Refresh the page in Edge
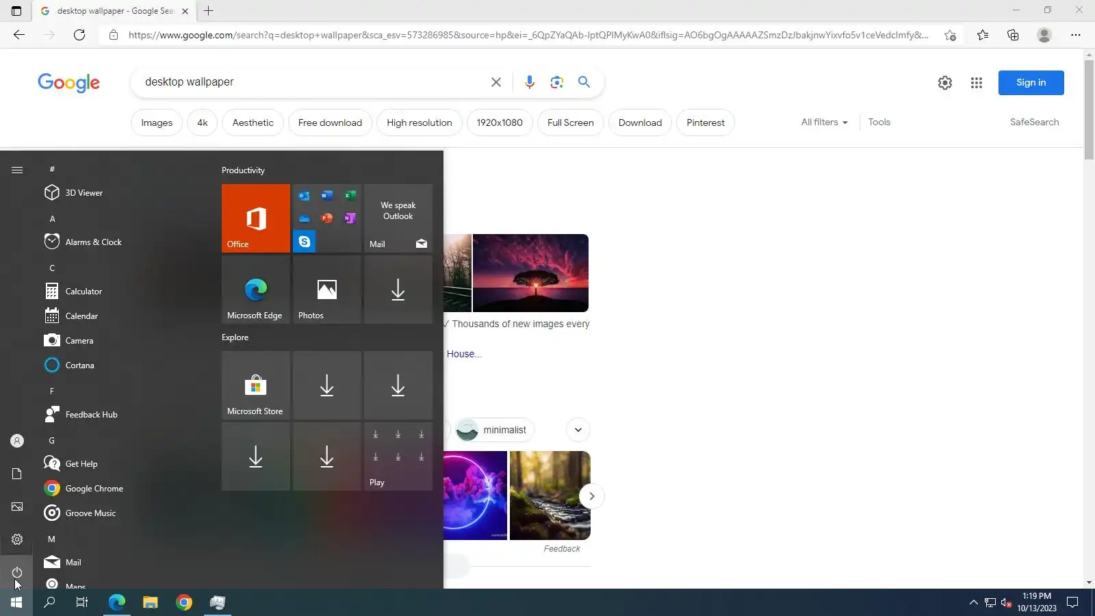 click(79, 35)
